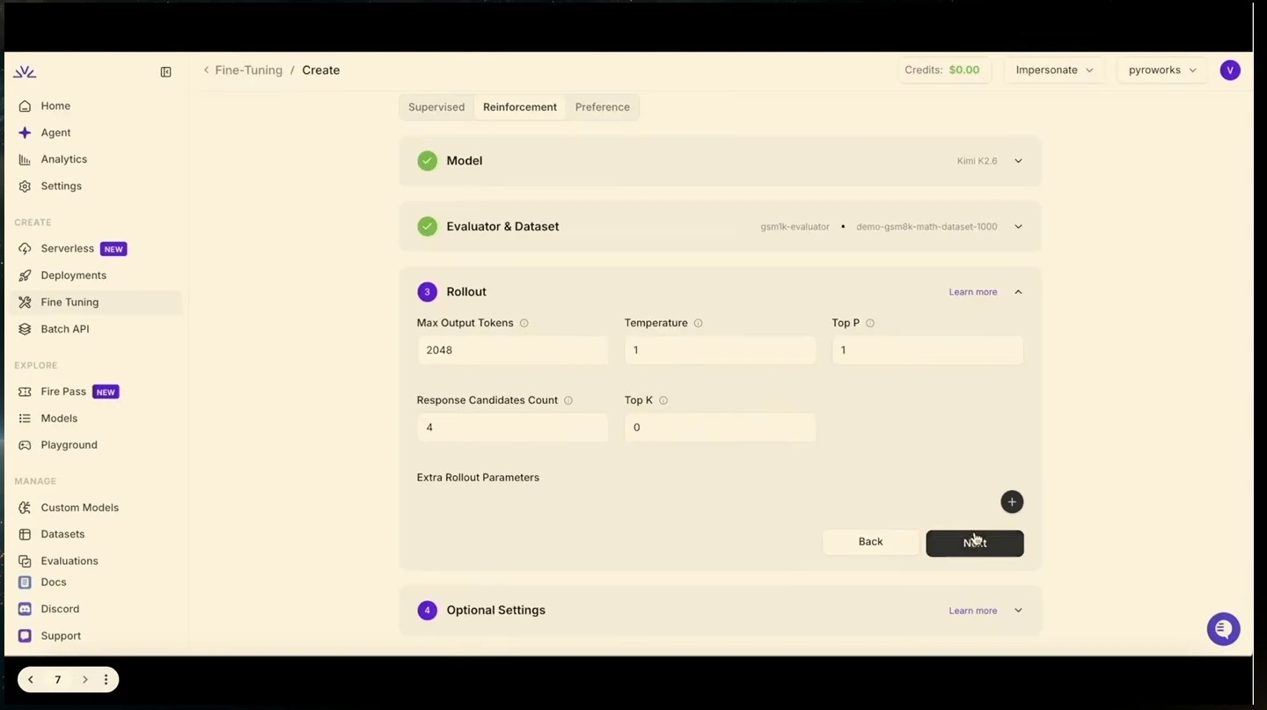Open Docs in sidebar
The width and height of the screenshot is (1267, 710).
click(x=53, y=582)
